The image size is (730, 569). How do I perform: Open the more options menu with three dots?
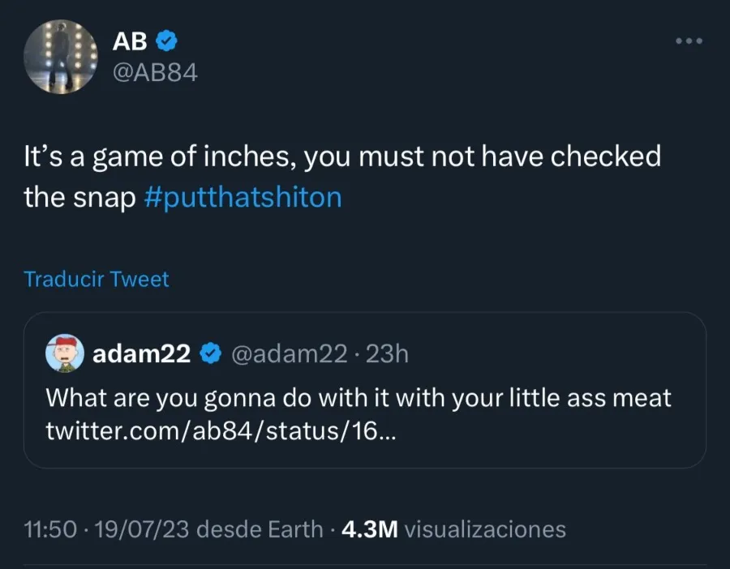click(x=688, y=39)
